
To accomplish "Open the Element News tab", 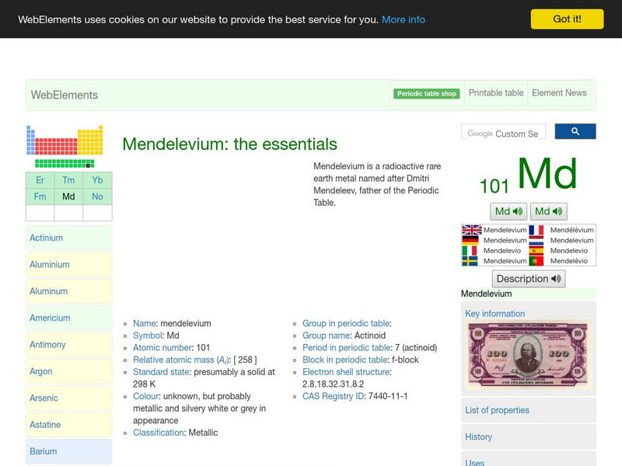I will [560, 92].
